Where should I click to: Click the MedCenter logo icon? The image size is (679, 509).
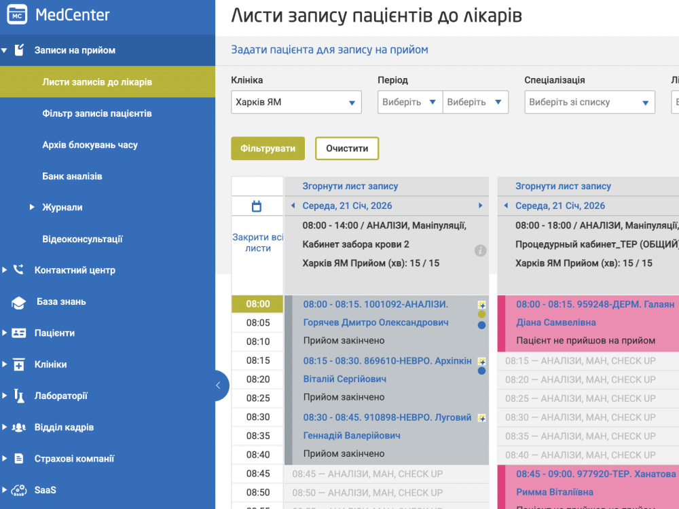click(17, 14)
